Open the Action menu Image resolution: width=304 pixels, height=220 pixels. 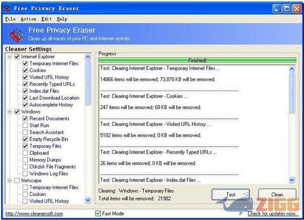28,19
